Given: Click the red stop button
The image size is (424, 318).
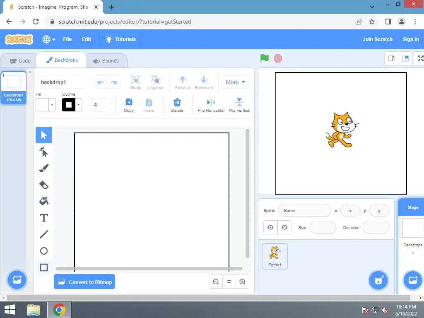Looking at the screenshot, I should pos(278,58).
